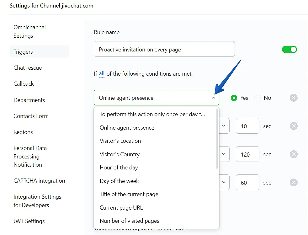Go to Departments section
The image size is (308, 235).
29,100
